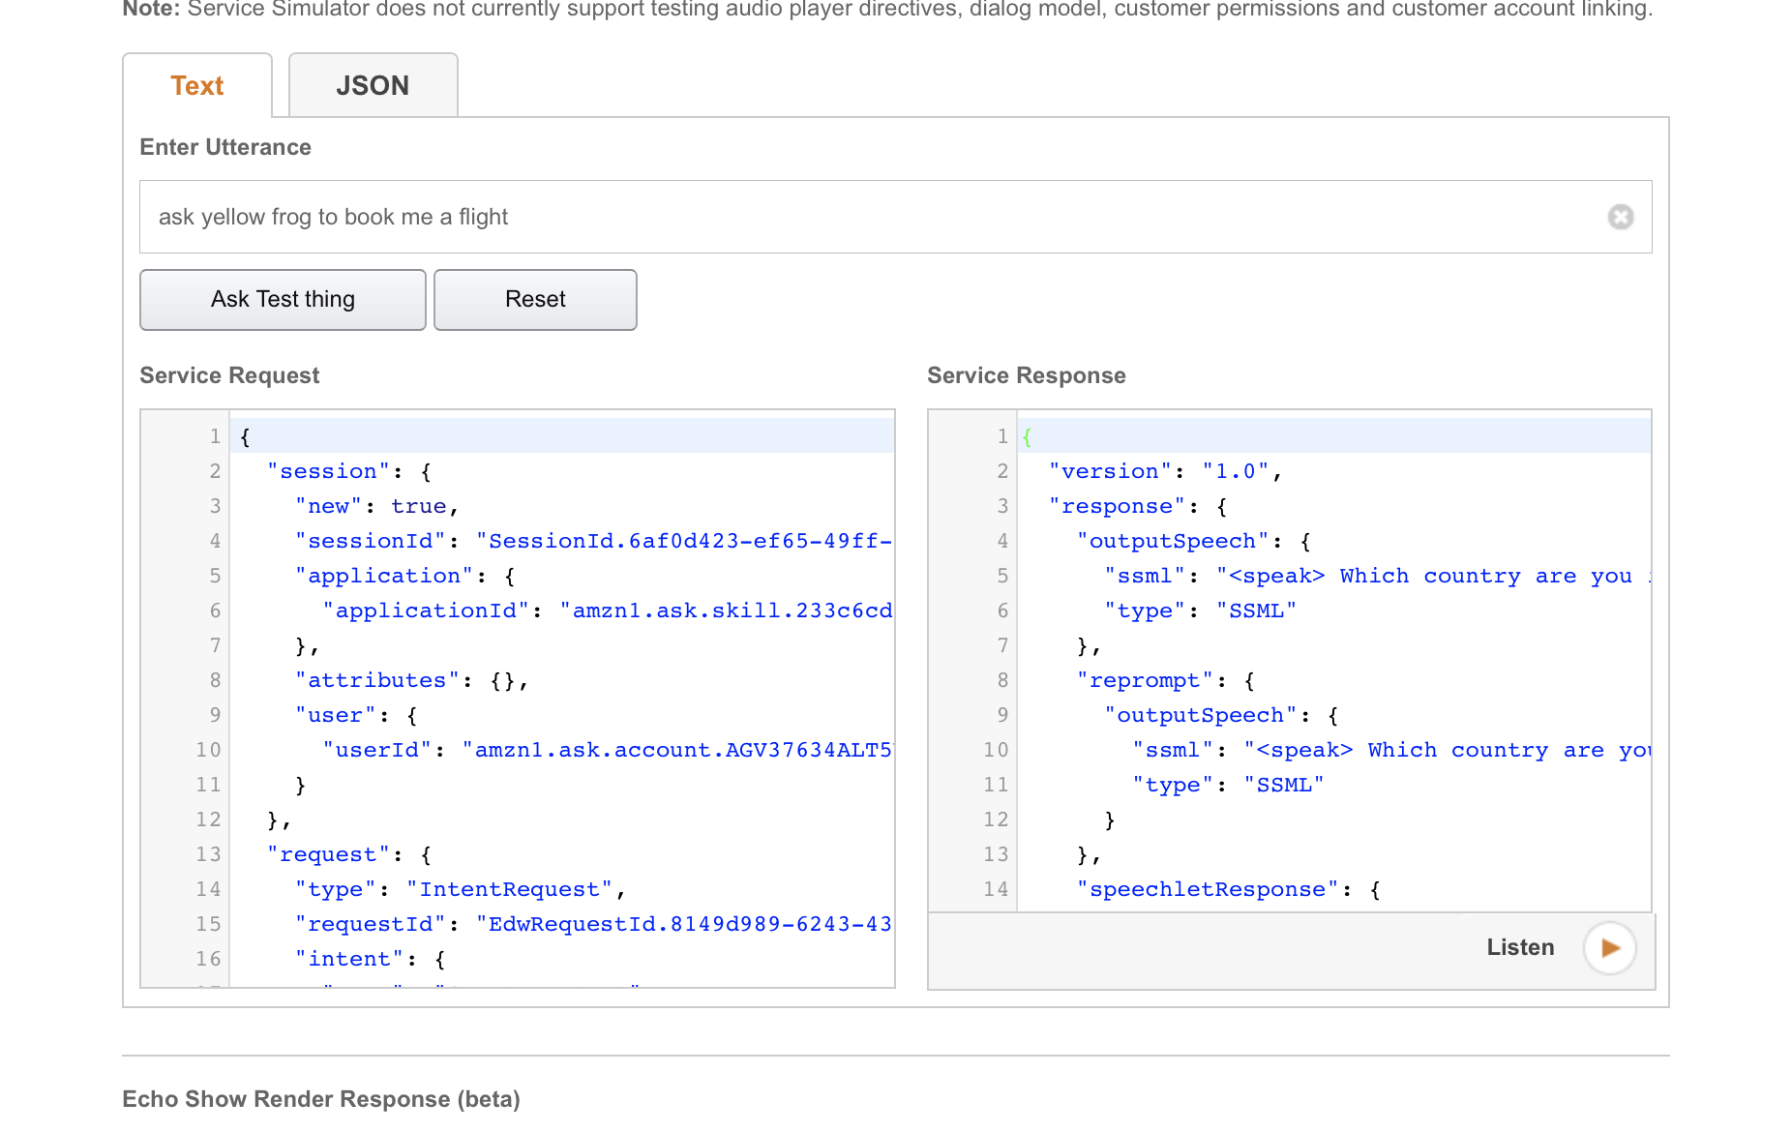1792x1132 pixels.
Task: Click the Reset button
Action: [535, 300]
